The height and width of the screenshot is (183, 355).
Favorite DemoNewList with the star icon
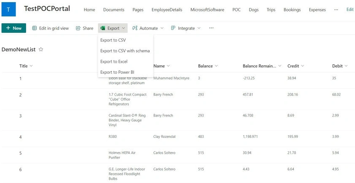click(41, 49)
